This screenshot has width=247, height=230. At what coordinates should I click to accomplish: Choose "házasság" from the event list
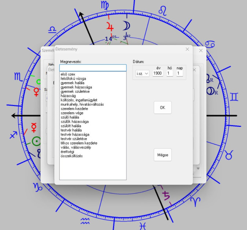[68, 96]
